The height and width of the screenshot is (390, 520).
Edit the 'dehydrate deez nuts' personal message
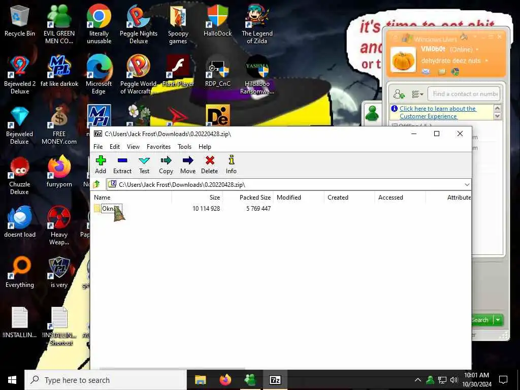[451, 61]
